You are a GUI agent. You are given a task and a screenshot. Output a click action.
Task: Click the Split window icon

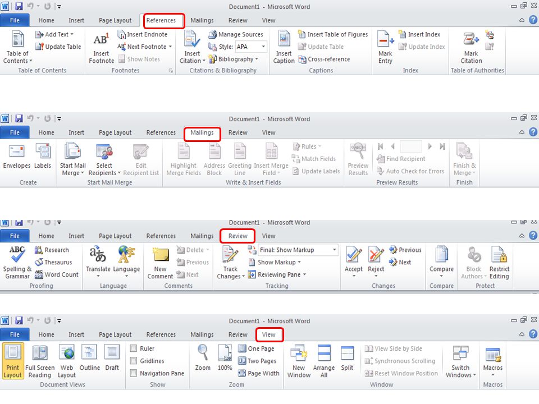coord(347,353)
